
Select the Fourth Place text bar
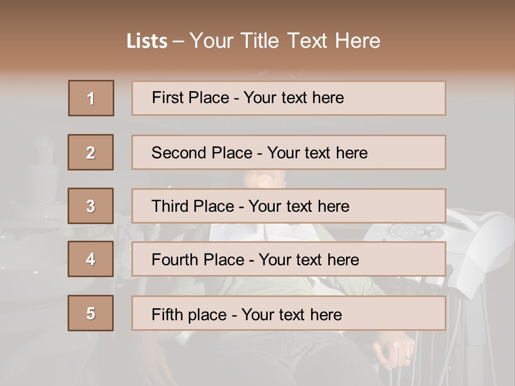[289, 259]
